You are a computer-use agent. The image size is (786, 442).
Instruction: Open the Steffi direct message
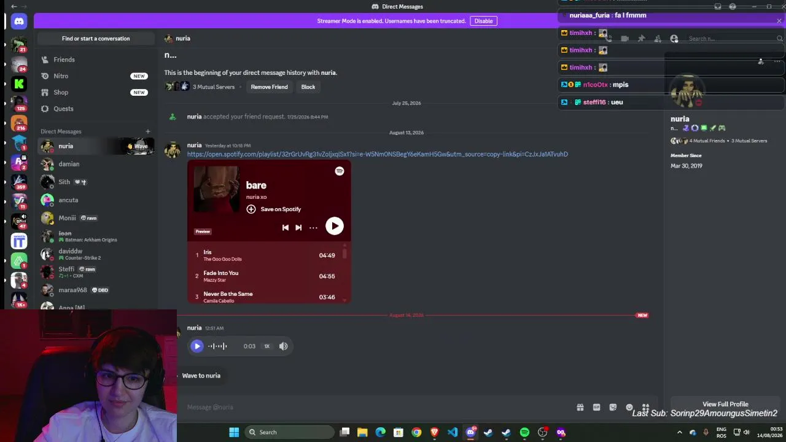point(95,272)
